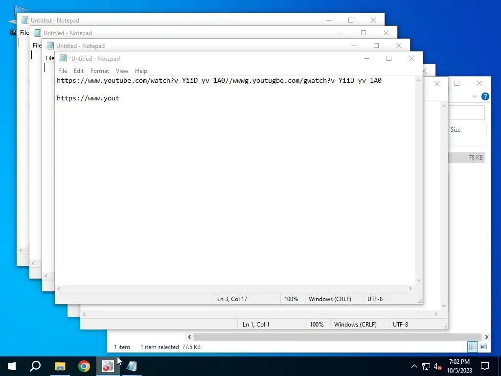Open the notification center icon
The width and height of the screenshot is (501, 376).
pos(485,366)
